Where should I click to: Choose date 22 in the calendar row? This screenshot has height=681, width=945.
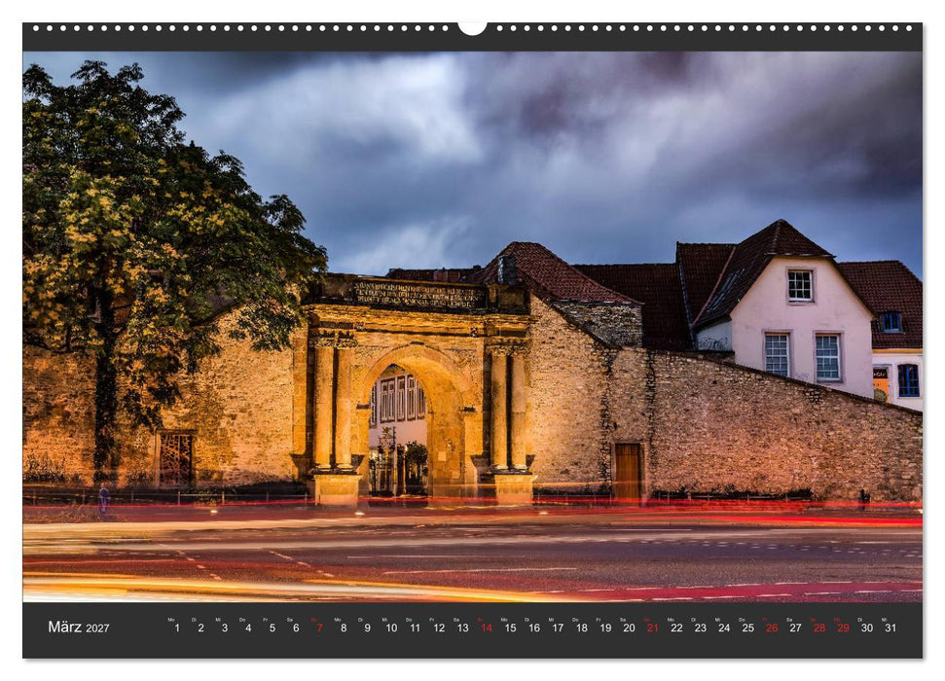click(676, 627)
